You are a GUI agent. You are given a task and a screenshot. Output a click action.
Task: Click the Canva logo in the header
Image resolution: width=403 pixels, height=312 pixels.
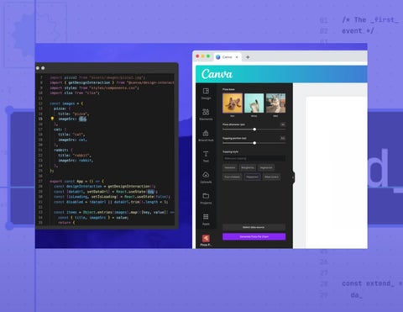coord(217,74)
